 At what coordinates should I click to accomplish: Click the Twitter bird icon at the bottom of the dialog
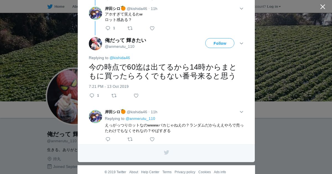coord(166,152)
